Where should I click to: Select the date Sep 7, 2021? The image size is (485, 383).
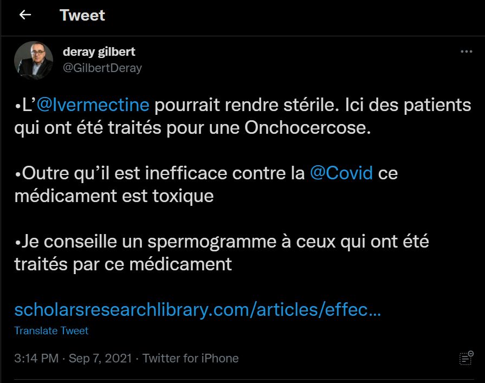(100, 358)
